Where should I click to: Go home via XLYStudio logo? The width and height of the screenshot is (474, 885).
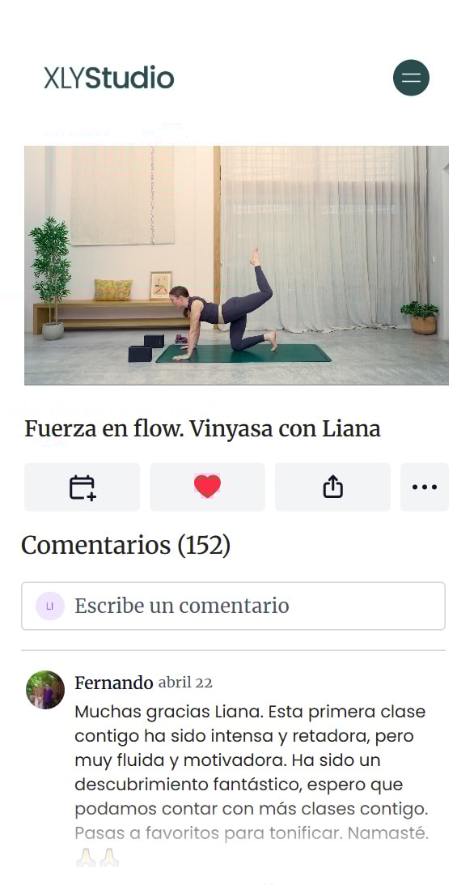109,78
